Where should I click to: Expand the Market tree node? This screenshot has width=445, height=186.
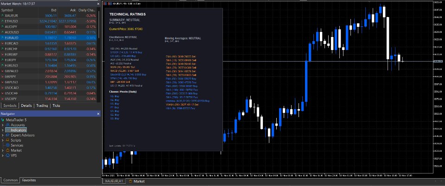(3, 150)
